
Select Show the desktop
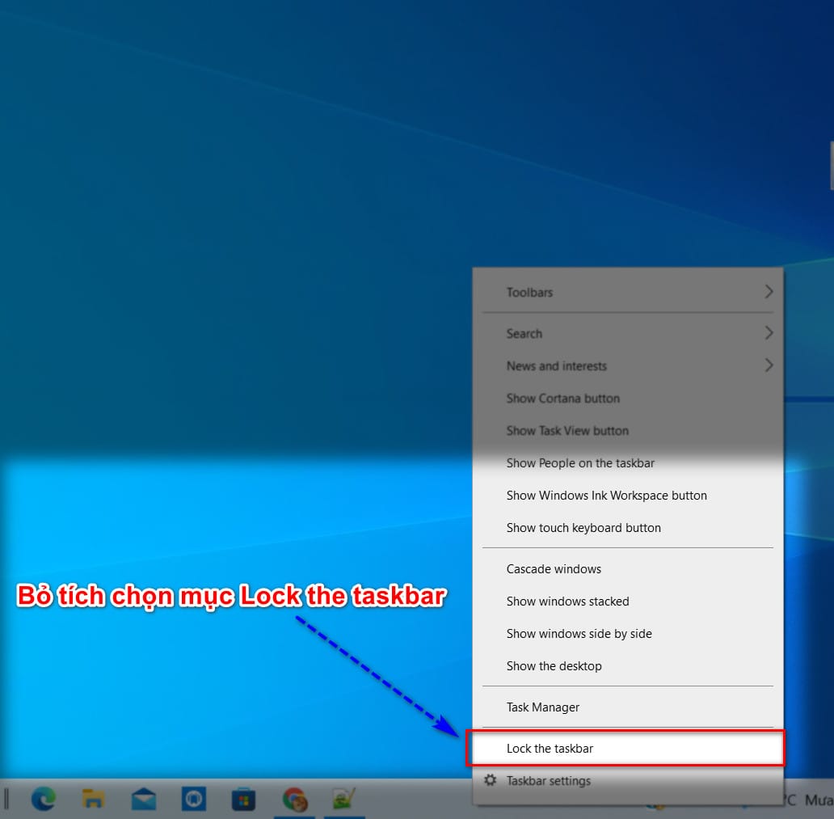[628, 666]
